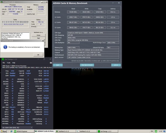Click the BIOS Version 1.40 AGESA field
The height and width of the screenshot is (133, 166).
click(x=93, y=57)
